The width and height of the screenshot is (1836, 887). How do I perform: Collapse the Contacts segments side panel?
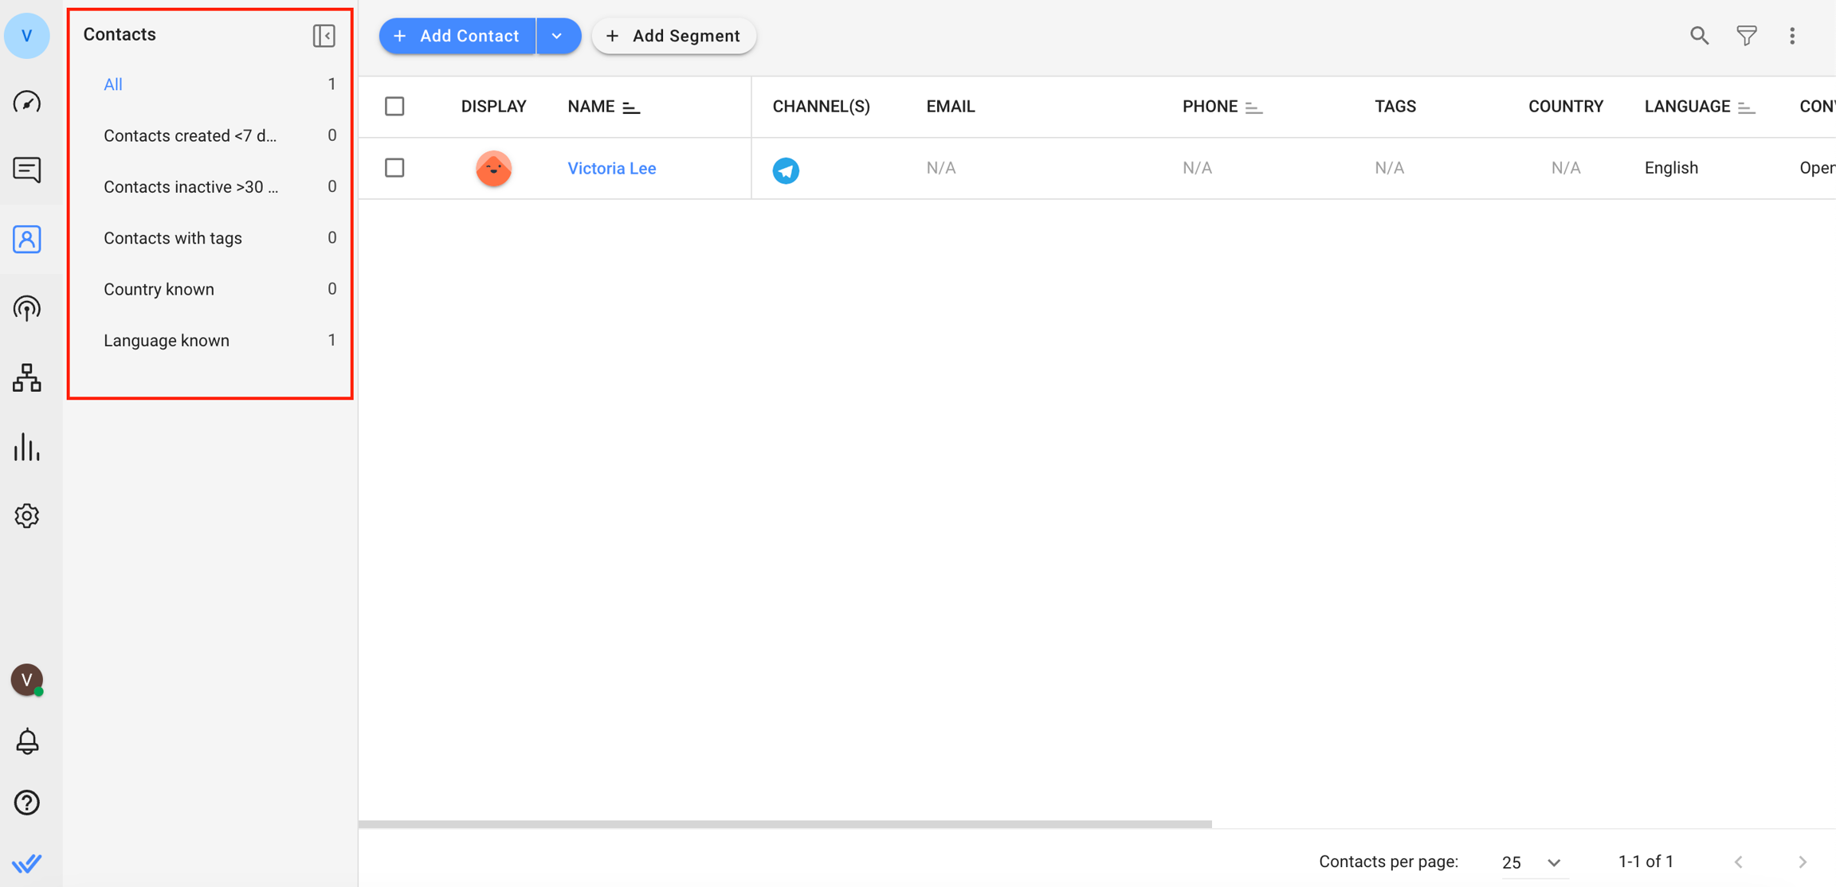(x=324, y=36)
